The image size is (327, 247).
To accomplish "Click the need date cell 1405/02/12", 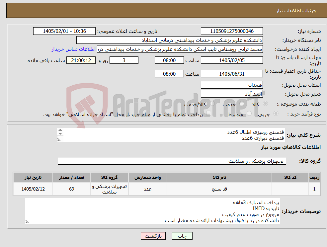I will (33, 189).
